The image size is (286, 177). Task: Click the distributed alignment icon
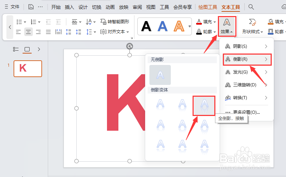pyautogui.click(x=58, y=32)
